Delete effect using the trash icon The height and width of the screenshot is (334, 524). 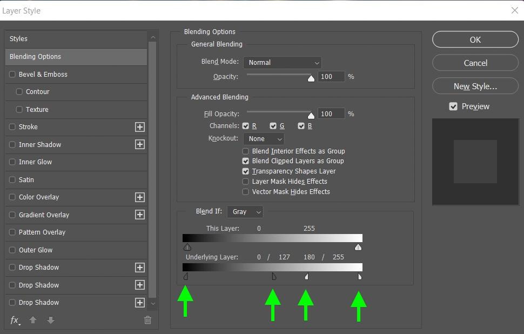point(147,320)
